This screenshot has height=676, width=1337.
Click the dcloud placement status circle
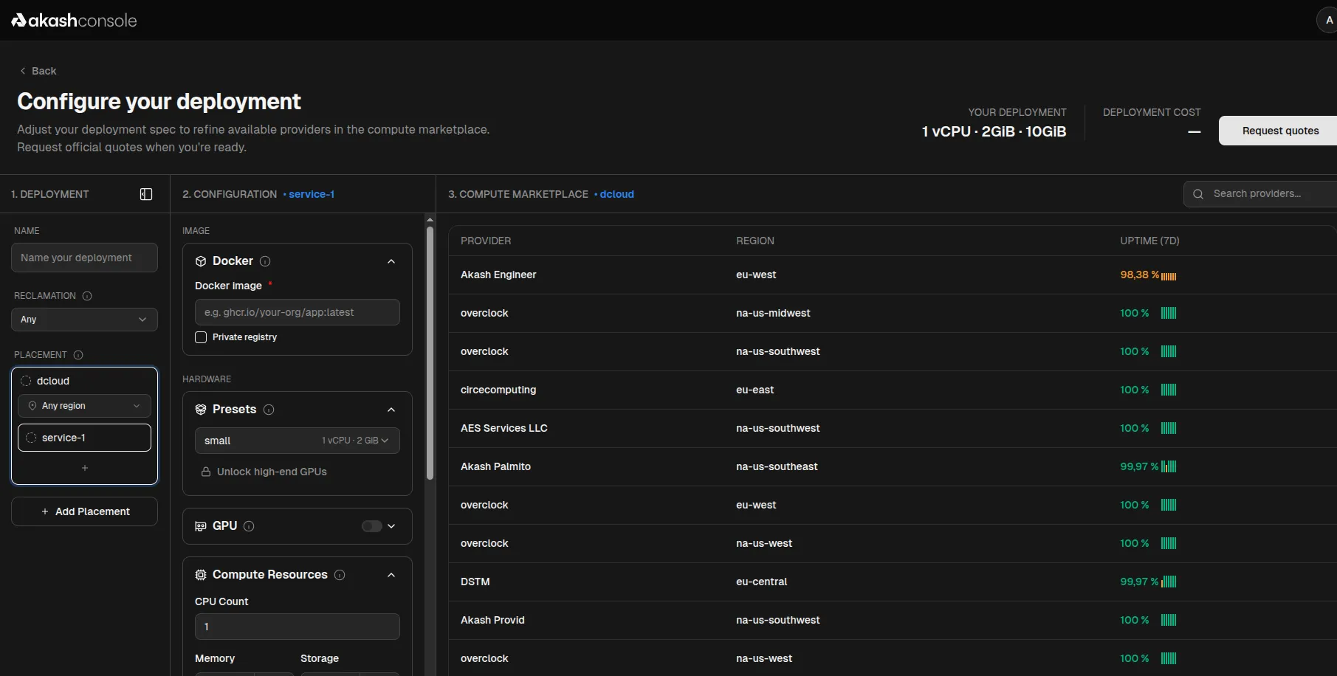26,381
